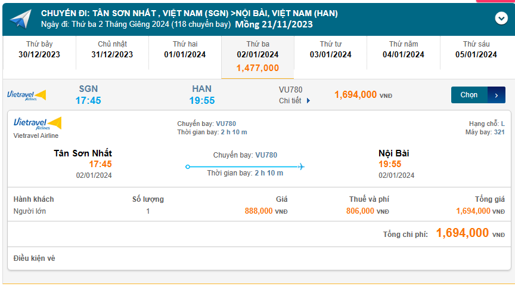This screenshot has height=308, width=515.
Task: Click the arrow icon on Chọn button
Action: [x=497, y=95]
